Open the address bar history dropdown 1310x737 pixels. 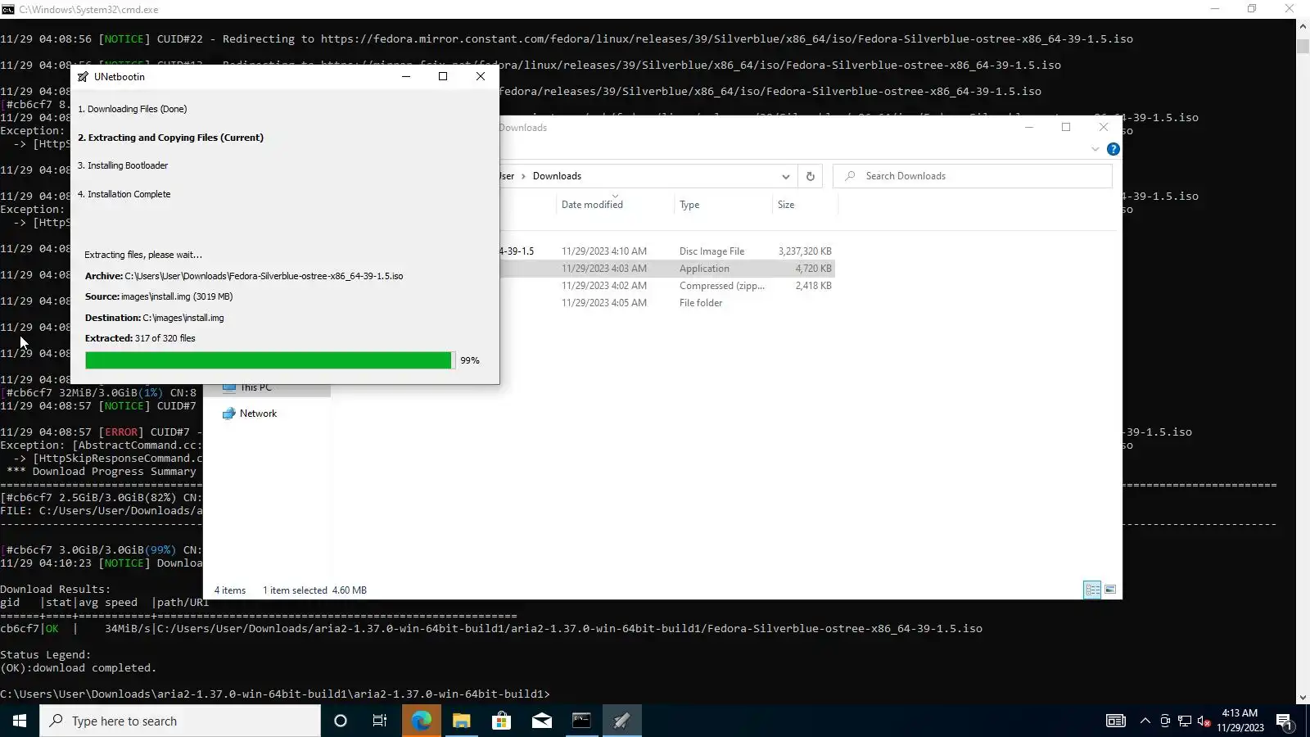tap(785, 176)
